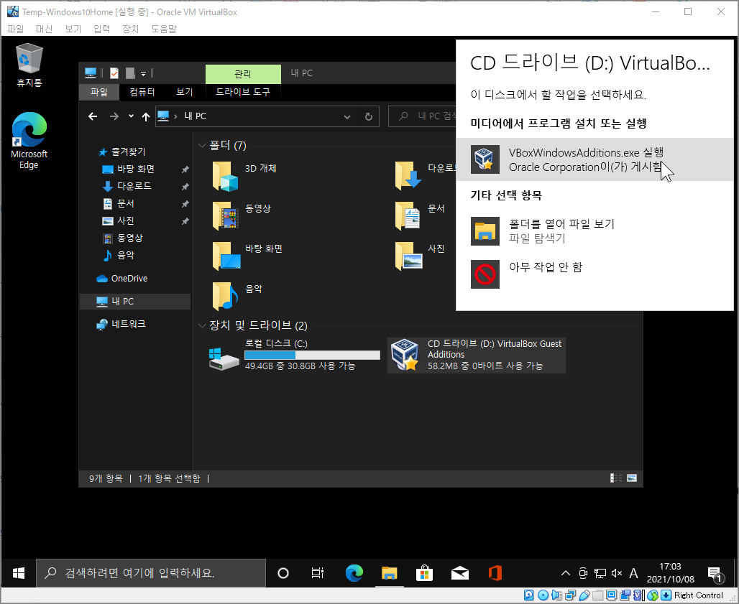Screen dimensions: 739x604
Task: Switch to the 컴퓨터 ribbon tab
Action: coord(142,92)
